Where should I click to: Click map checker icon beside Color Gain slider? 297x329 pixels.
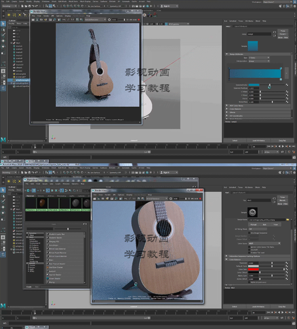287,269
